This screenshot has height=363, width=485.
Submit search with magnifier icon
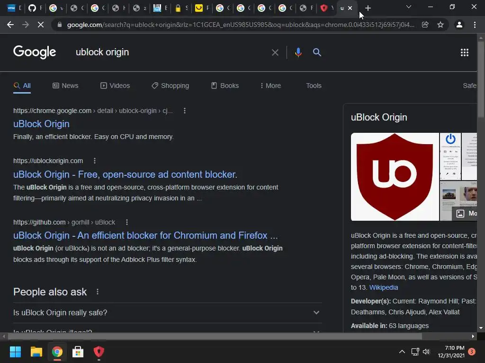click(317, 52)
